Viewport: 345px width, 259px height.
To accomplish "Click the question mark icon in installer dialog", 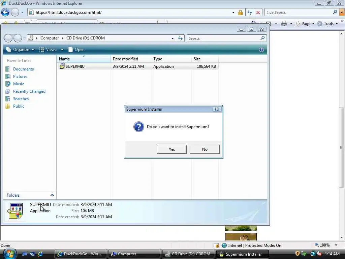I will coord(139,127).
